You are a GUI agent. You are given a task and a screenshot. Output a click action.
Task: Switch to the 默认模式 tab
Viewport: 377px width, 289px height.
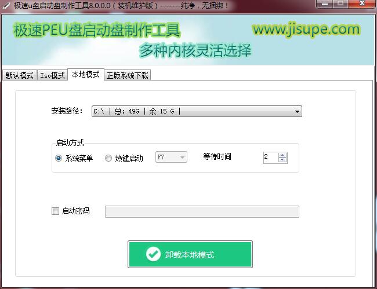(19, 75)
